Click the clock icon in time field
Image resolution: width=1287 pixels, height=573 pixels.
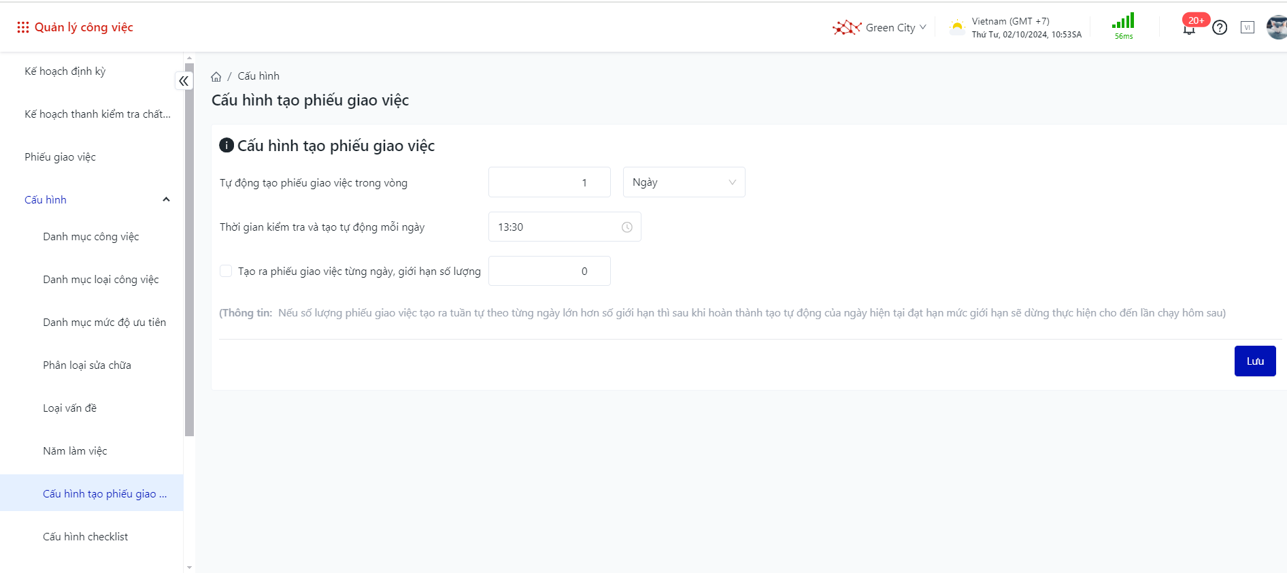point(626,227)
